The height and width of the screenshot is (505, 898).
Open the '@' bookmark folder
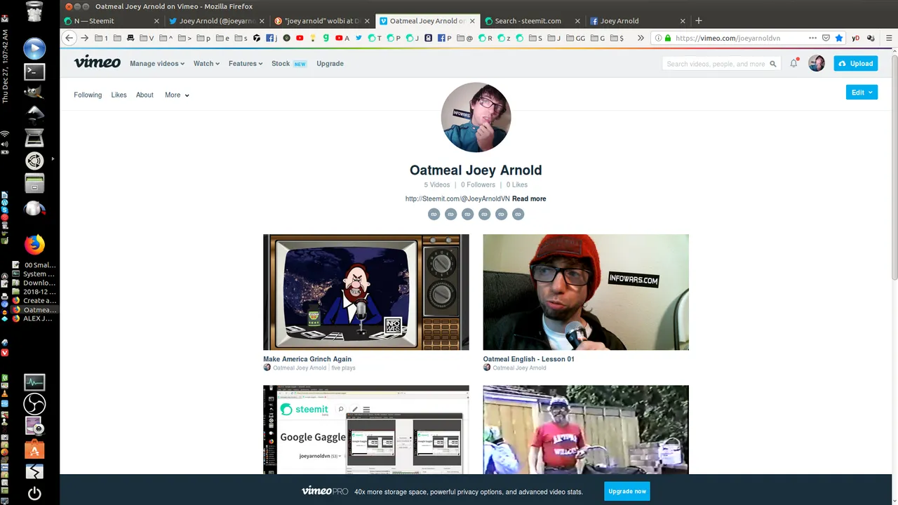tap(464, 38)
